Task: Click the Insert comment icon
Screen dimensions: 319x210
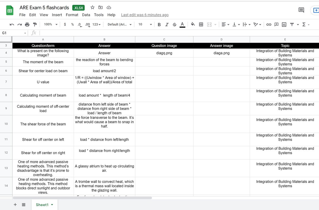Action: click(x=276, y=25)
